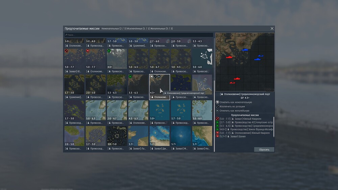The image size is (338, 190).
Task: Select the Желательных (3 / 3) counter
Action: (162, 28)
